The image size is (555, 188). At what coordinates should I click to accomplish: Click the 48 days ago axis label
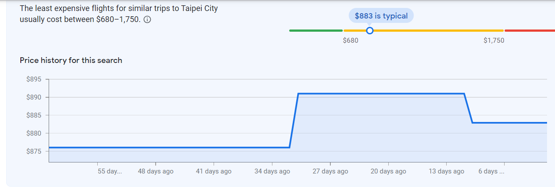point(156,171)
